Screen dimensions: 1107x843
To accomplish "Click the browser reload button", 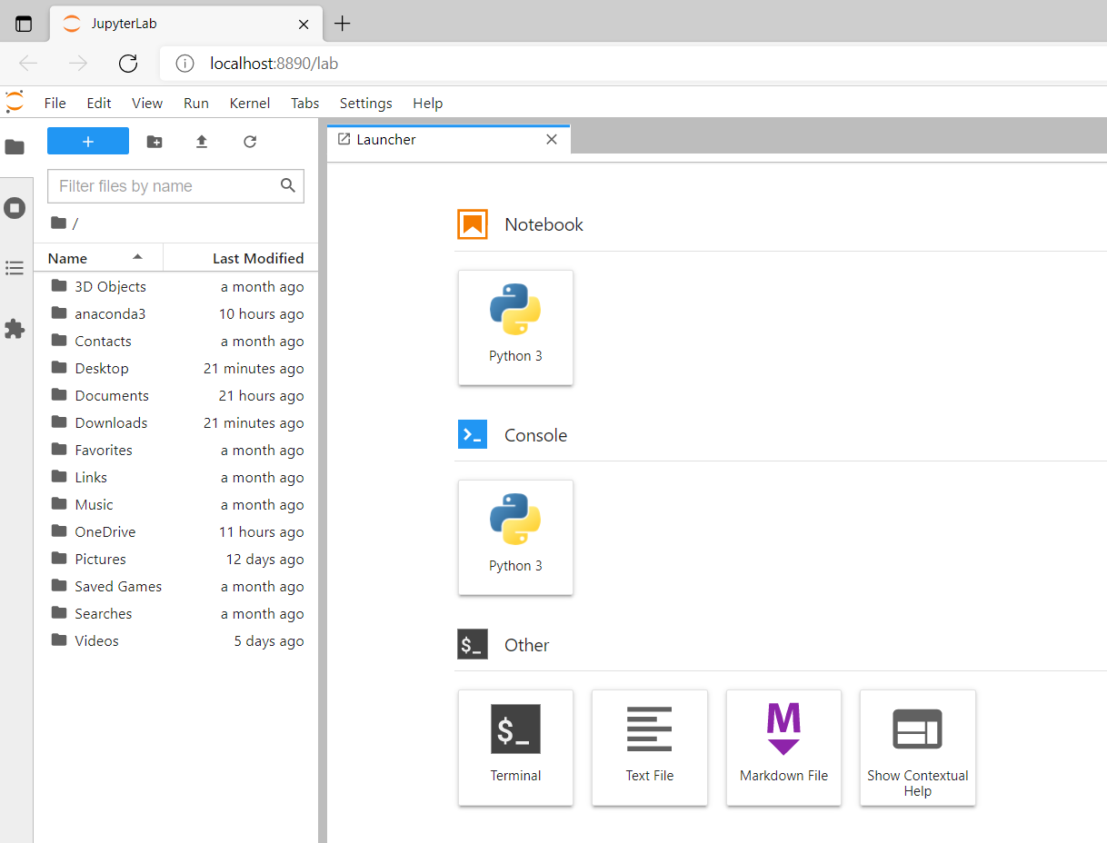I will (x=128, y=64).
